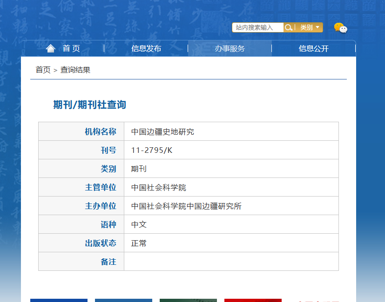Click the magnifier search icon
385x302 pixels.
click(289, 27)
